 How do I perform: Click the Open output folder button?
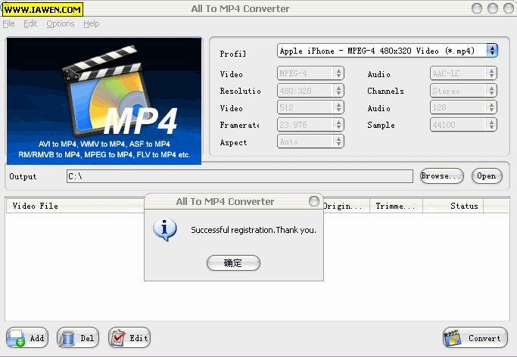(486, 176)
